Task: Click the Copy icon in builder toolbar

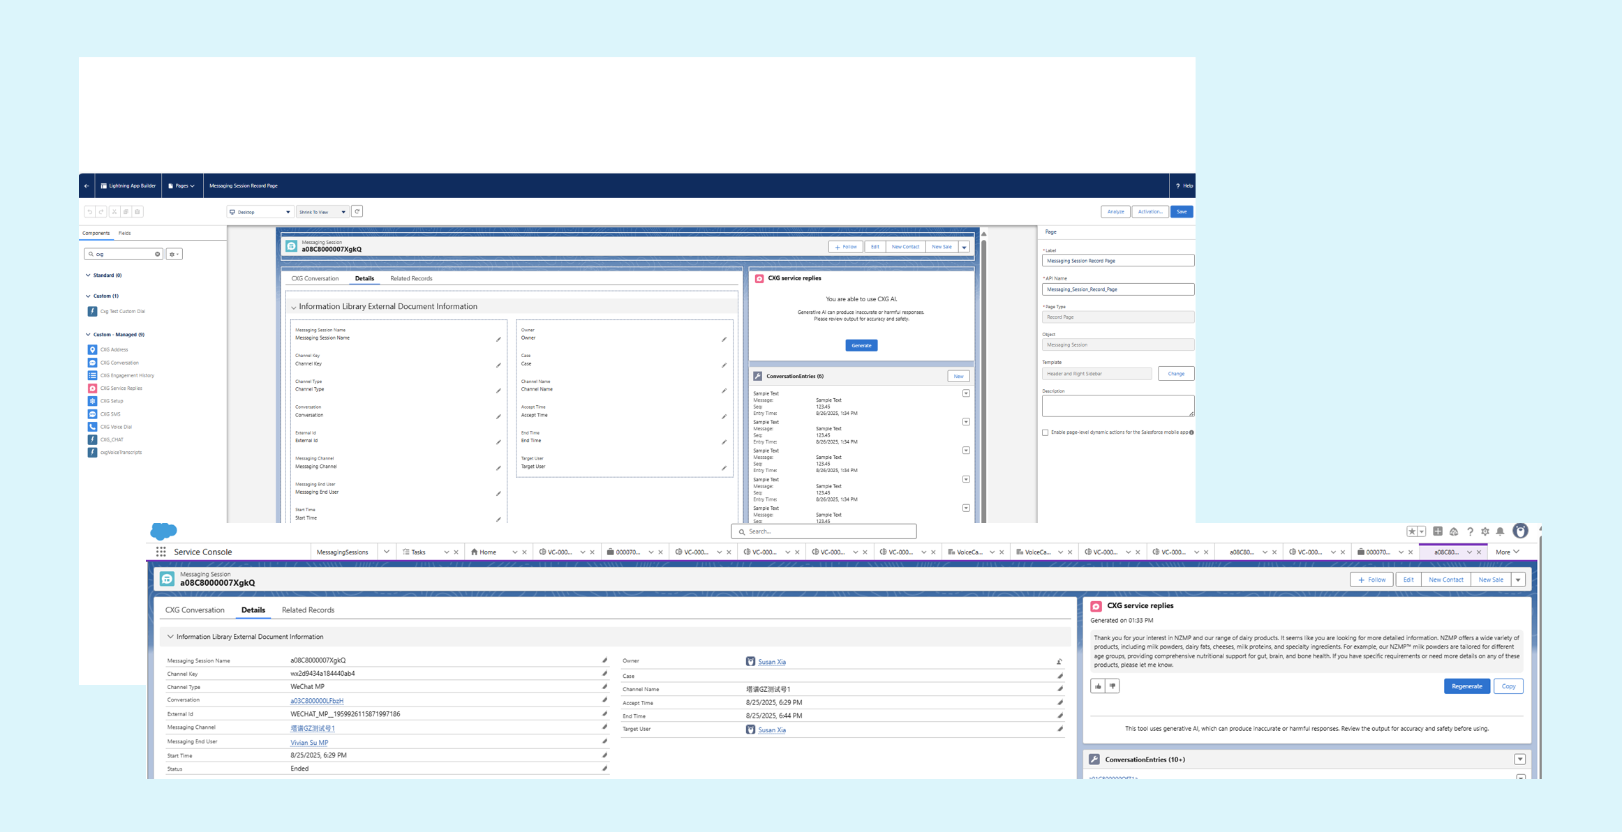Action: [x=126, y=212]
